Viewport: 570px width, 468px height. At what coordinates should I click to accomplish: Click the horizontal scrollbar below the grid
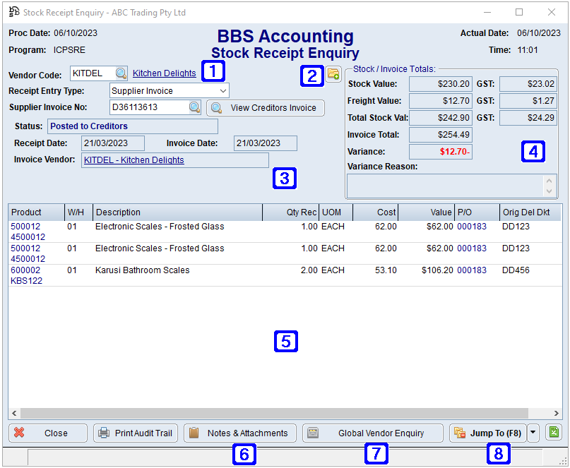coord(283,414)
